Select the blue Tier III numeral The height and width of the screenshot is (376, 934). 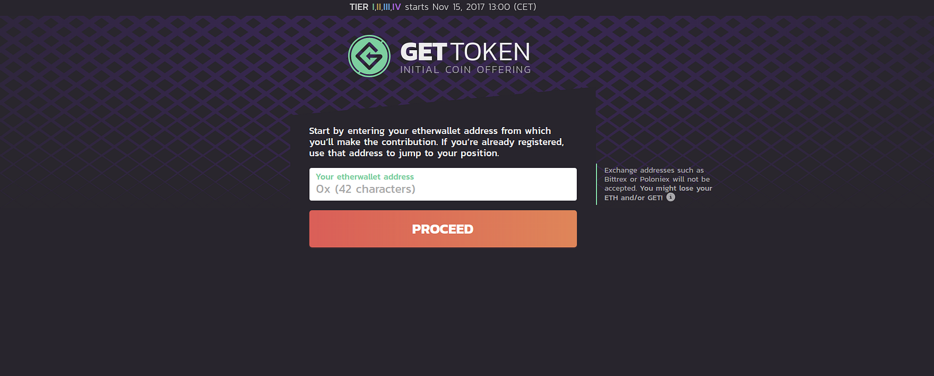tap(386, 7)
